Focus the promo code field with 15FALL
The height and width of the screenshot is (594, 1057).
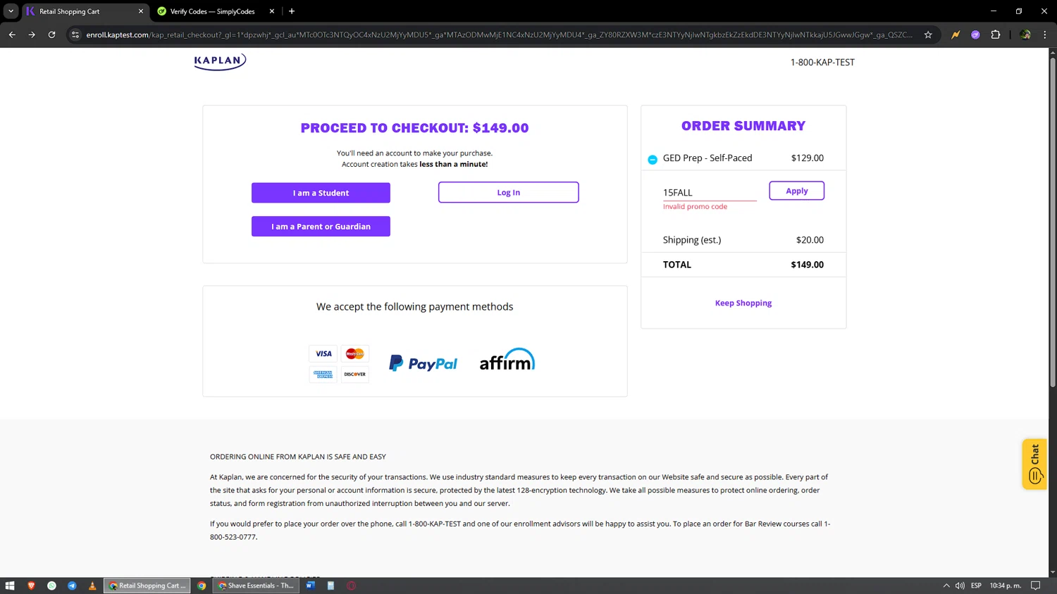coord(709,192)
